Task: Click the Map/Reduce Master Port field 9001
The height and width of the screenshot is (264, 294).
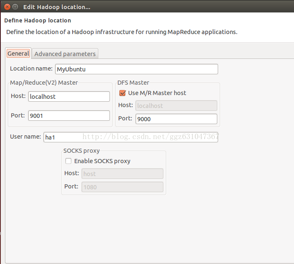Action: pyautogui.click(x=69, y=115)
